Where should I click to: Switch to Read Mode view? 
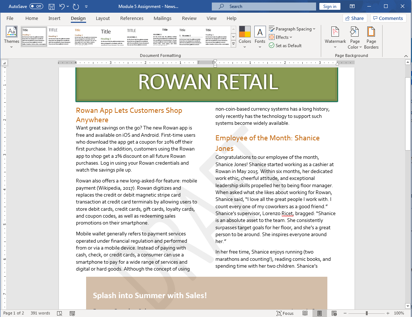(x=305, y=313)
